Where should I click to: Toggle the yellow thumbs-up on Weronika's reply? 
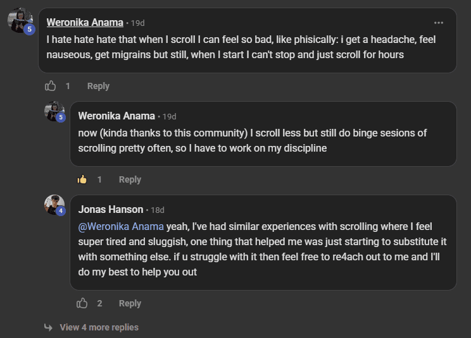[x=82, y=179]
